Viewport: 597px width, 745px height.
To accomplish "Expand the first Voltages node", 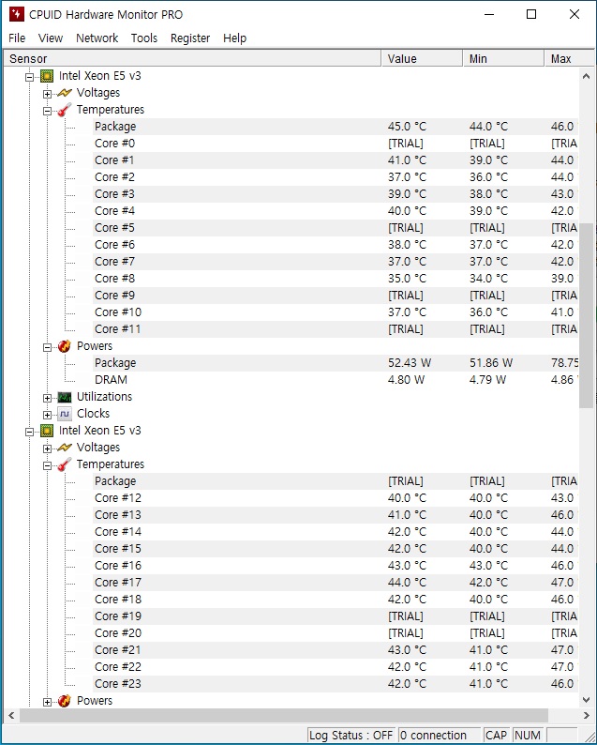I will (47, 94).
